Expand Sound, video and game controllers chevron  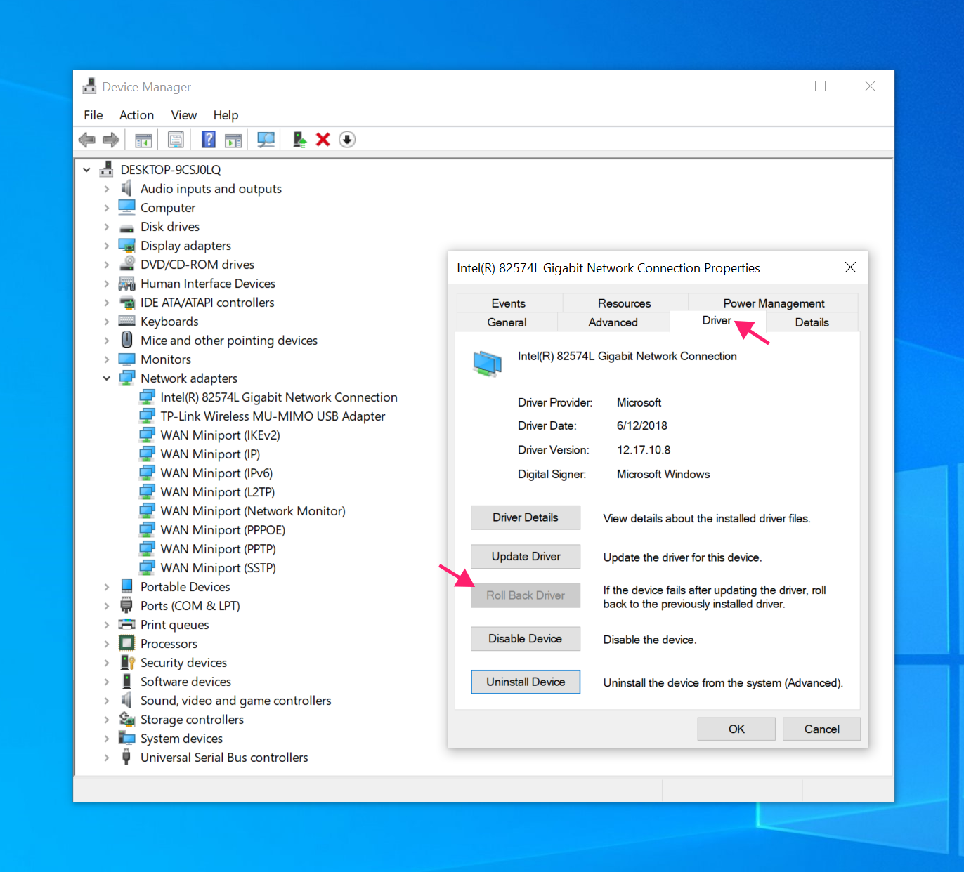107,701
